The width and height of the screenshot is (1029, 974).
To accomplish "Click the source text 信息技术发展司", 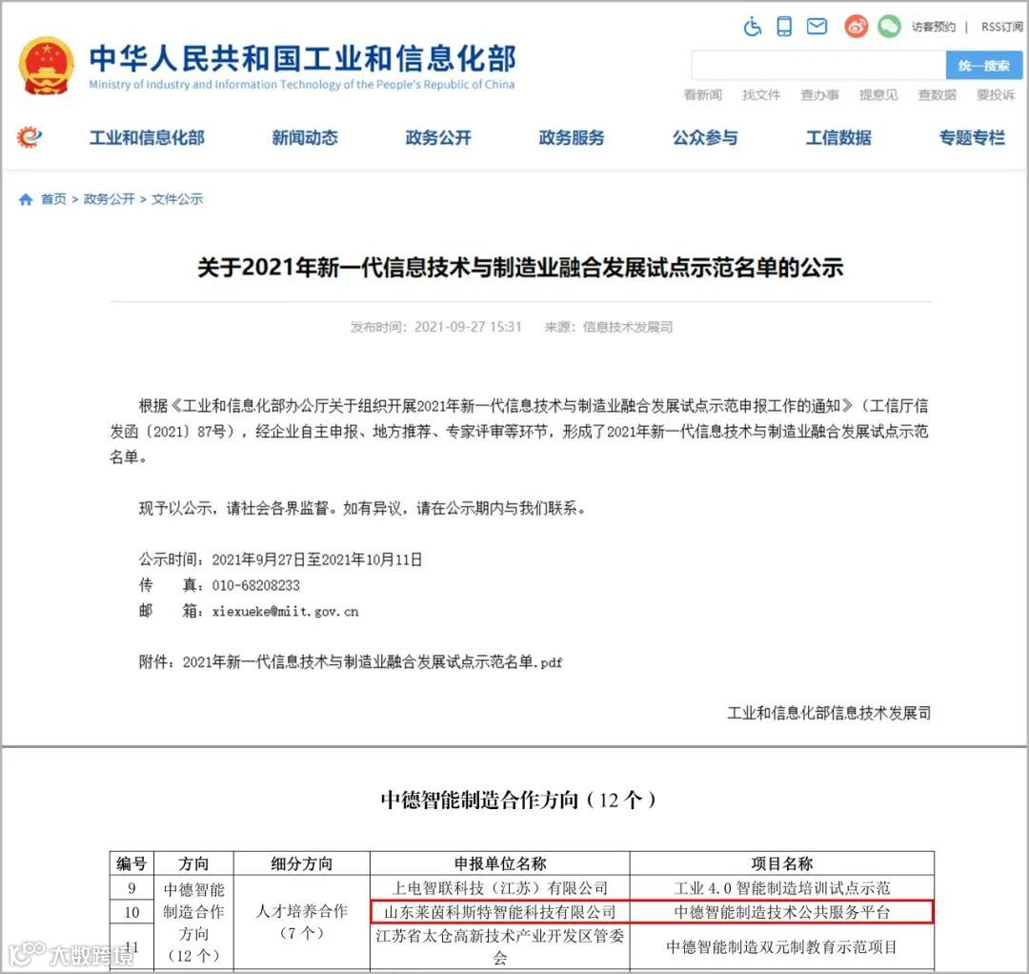I will click(x=627, y=327).
